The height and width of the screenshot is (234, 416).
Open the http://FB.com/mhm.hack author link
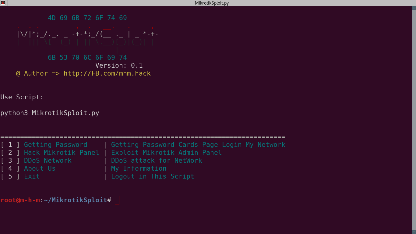pos(107,73)
